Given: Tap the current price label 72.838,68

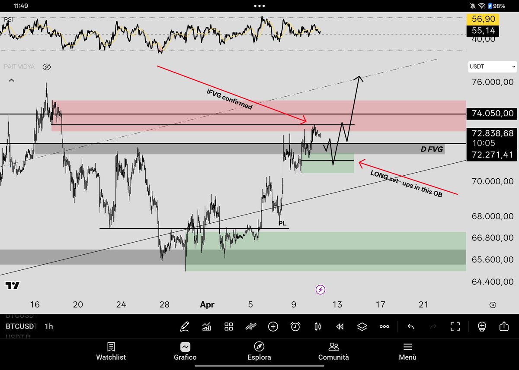Looking at the screenshot, I should (x=493, y=134).
